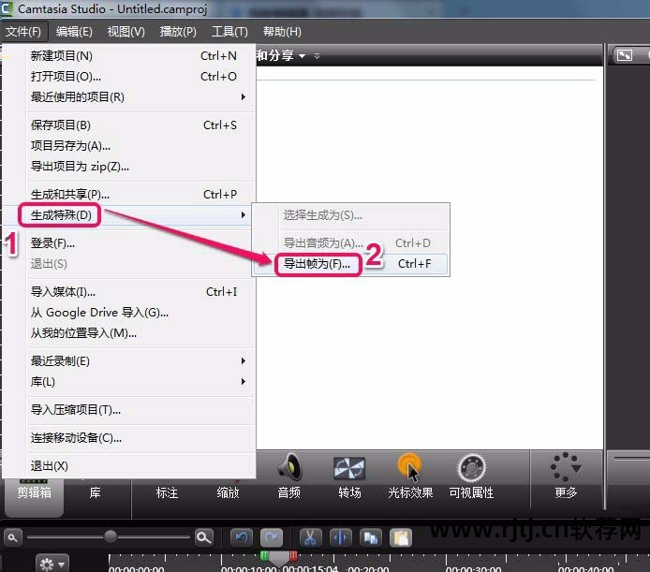650x572 pixels.
Task: Click the timeline zoom slider handle
Action: click(111, 536)
